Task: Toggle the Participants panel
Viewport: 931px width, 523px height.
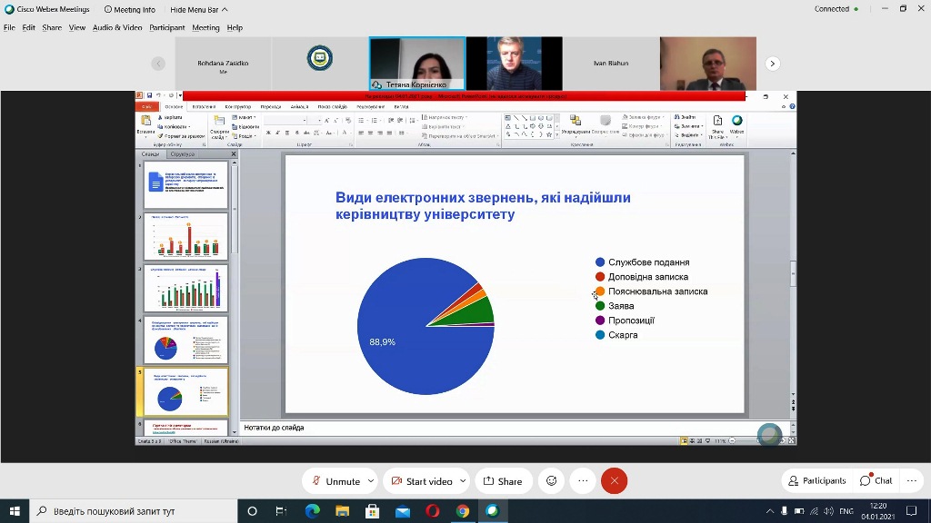Action: click(x=816, y=481)
